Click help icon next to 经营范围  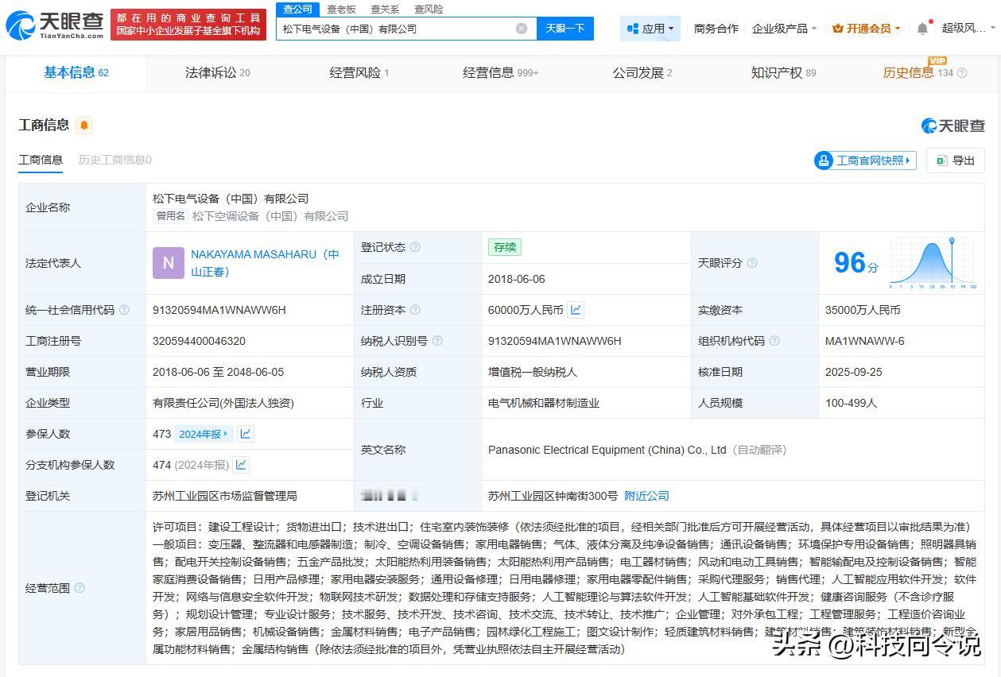click(80, 588)
